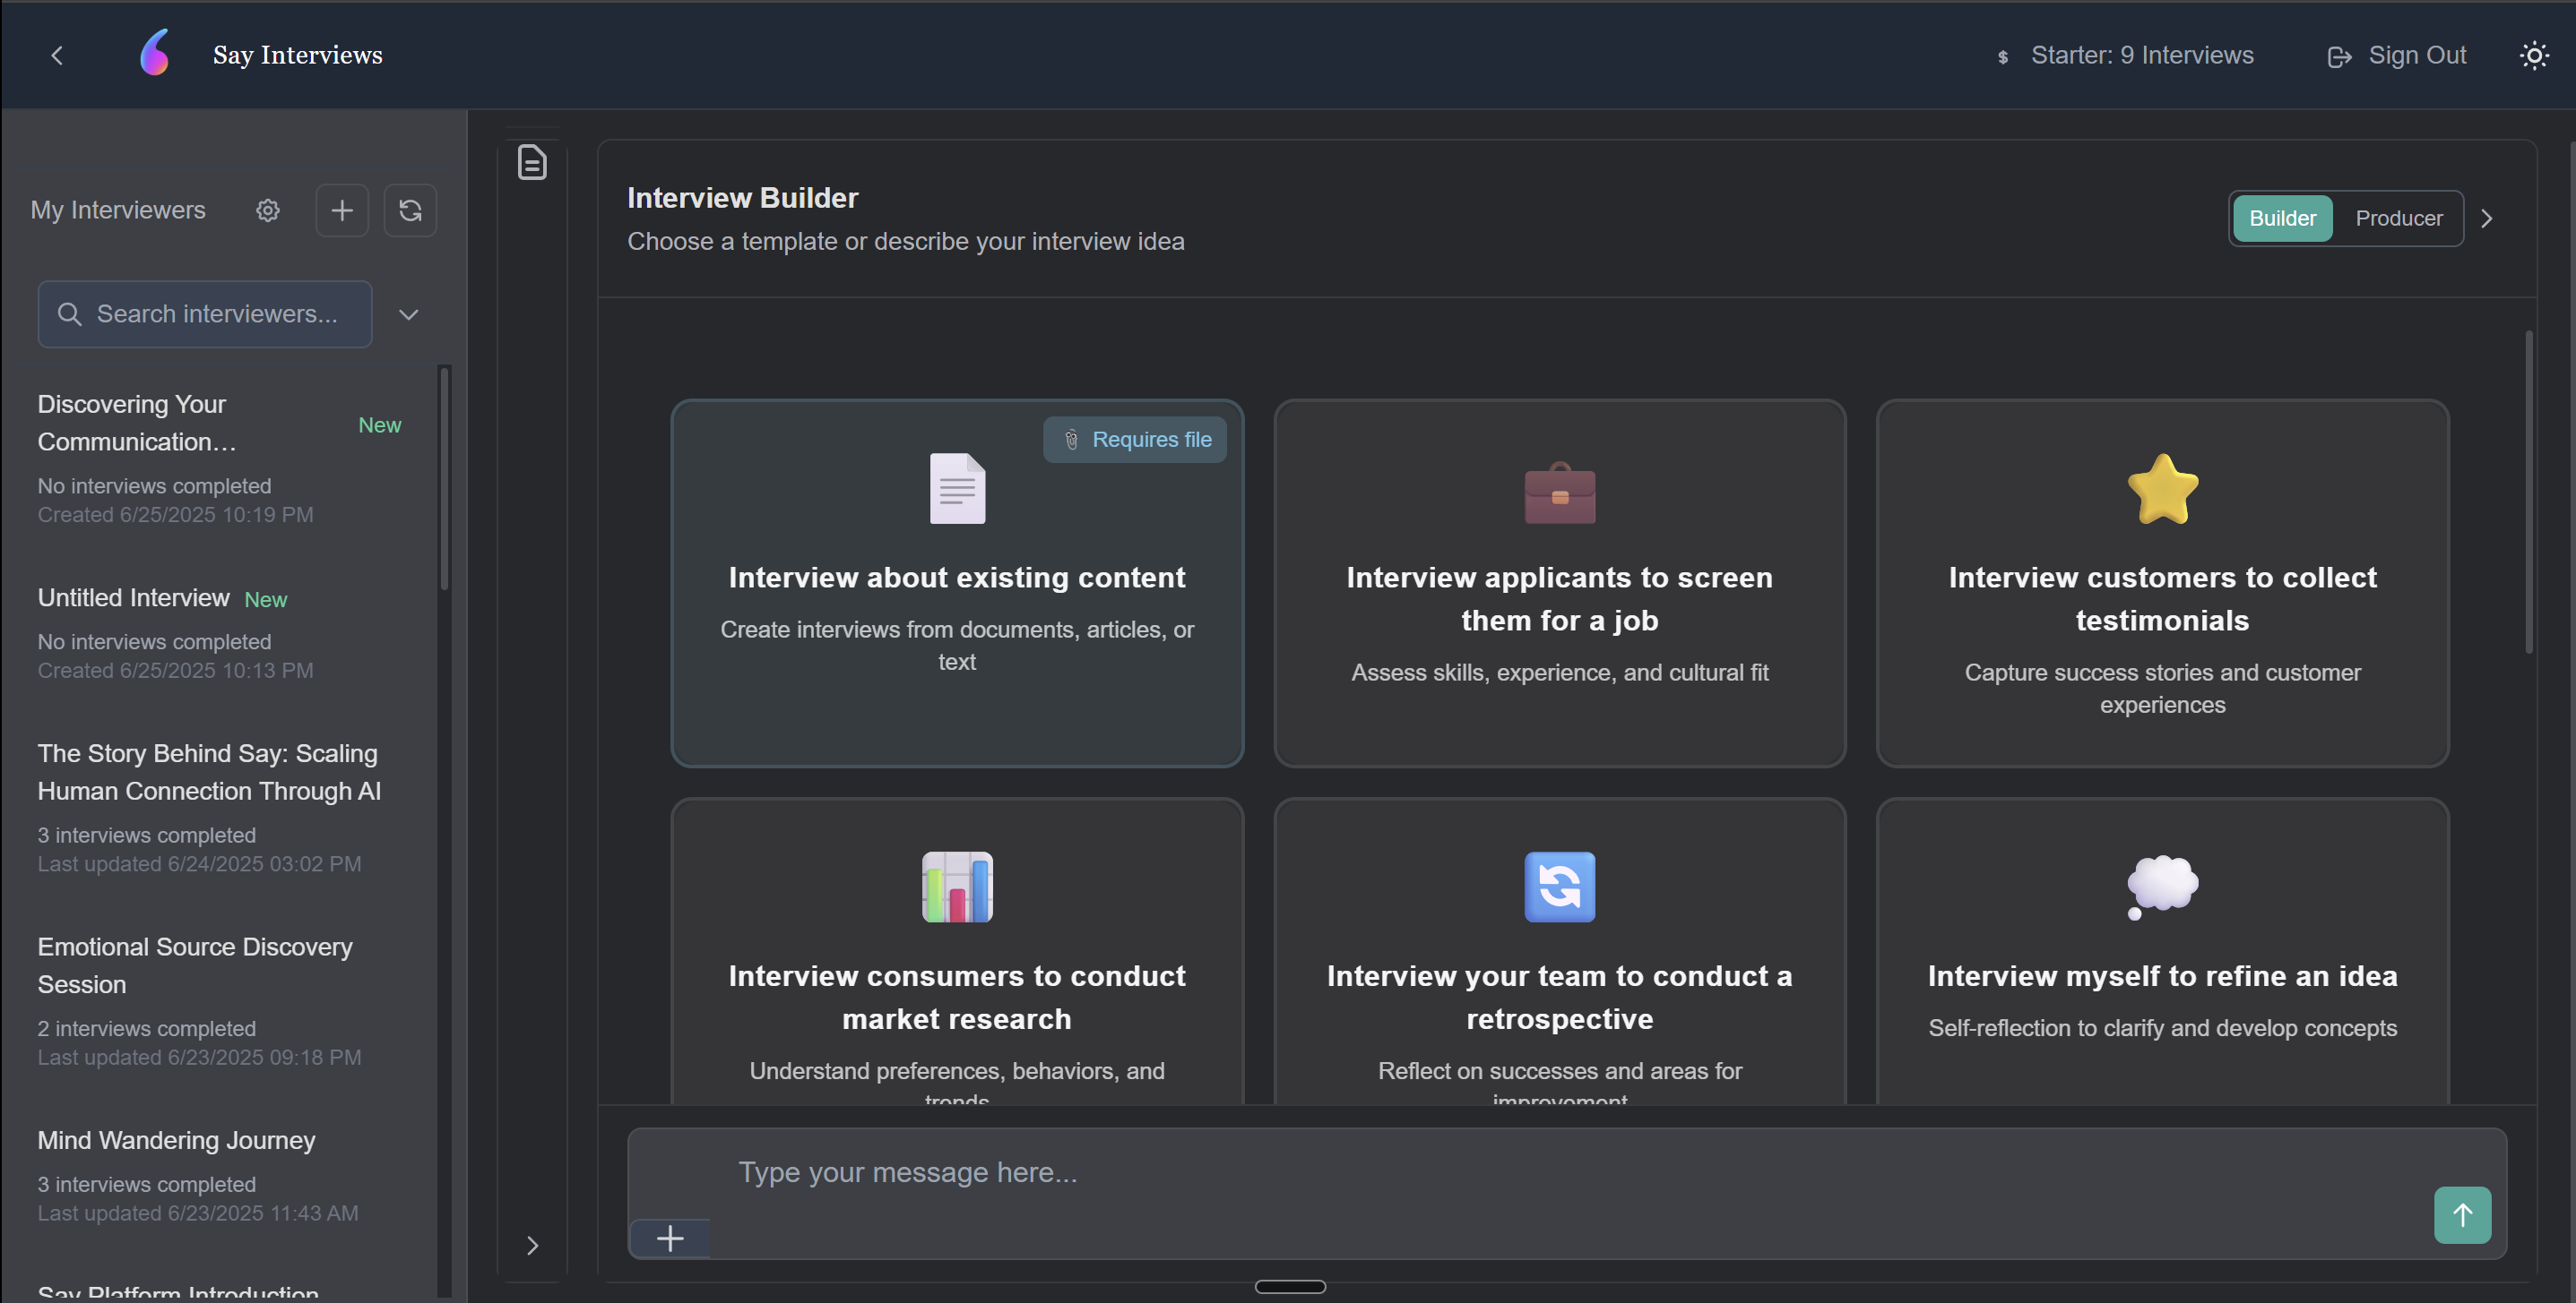Select the Mind Wandering Journey interviewer
This screenshot has height=1303, width=2576.
(x=220, y=1175)
